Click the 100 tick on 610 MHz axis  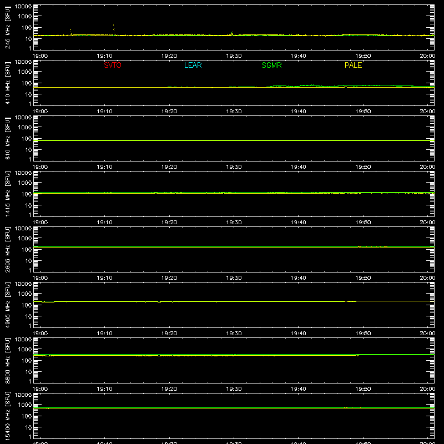pos(27,139)
